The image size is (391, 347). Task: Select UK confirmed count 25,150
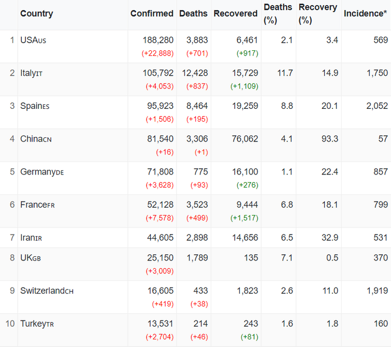point(160,258)
